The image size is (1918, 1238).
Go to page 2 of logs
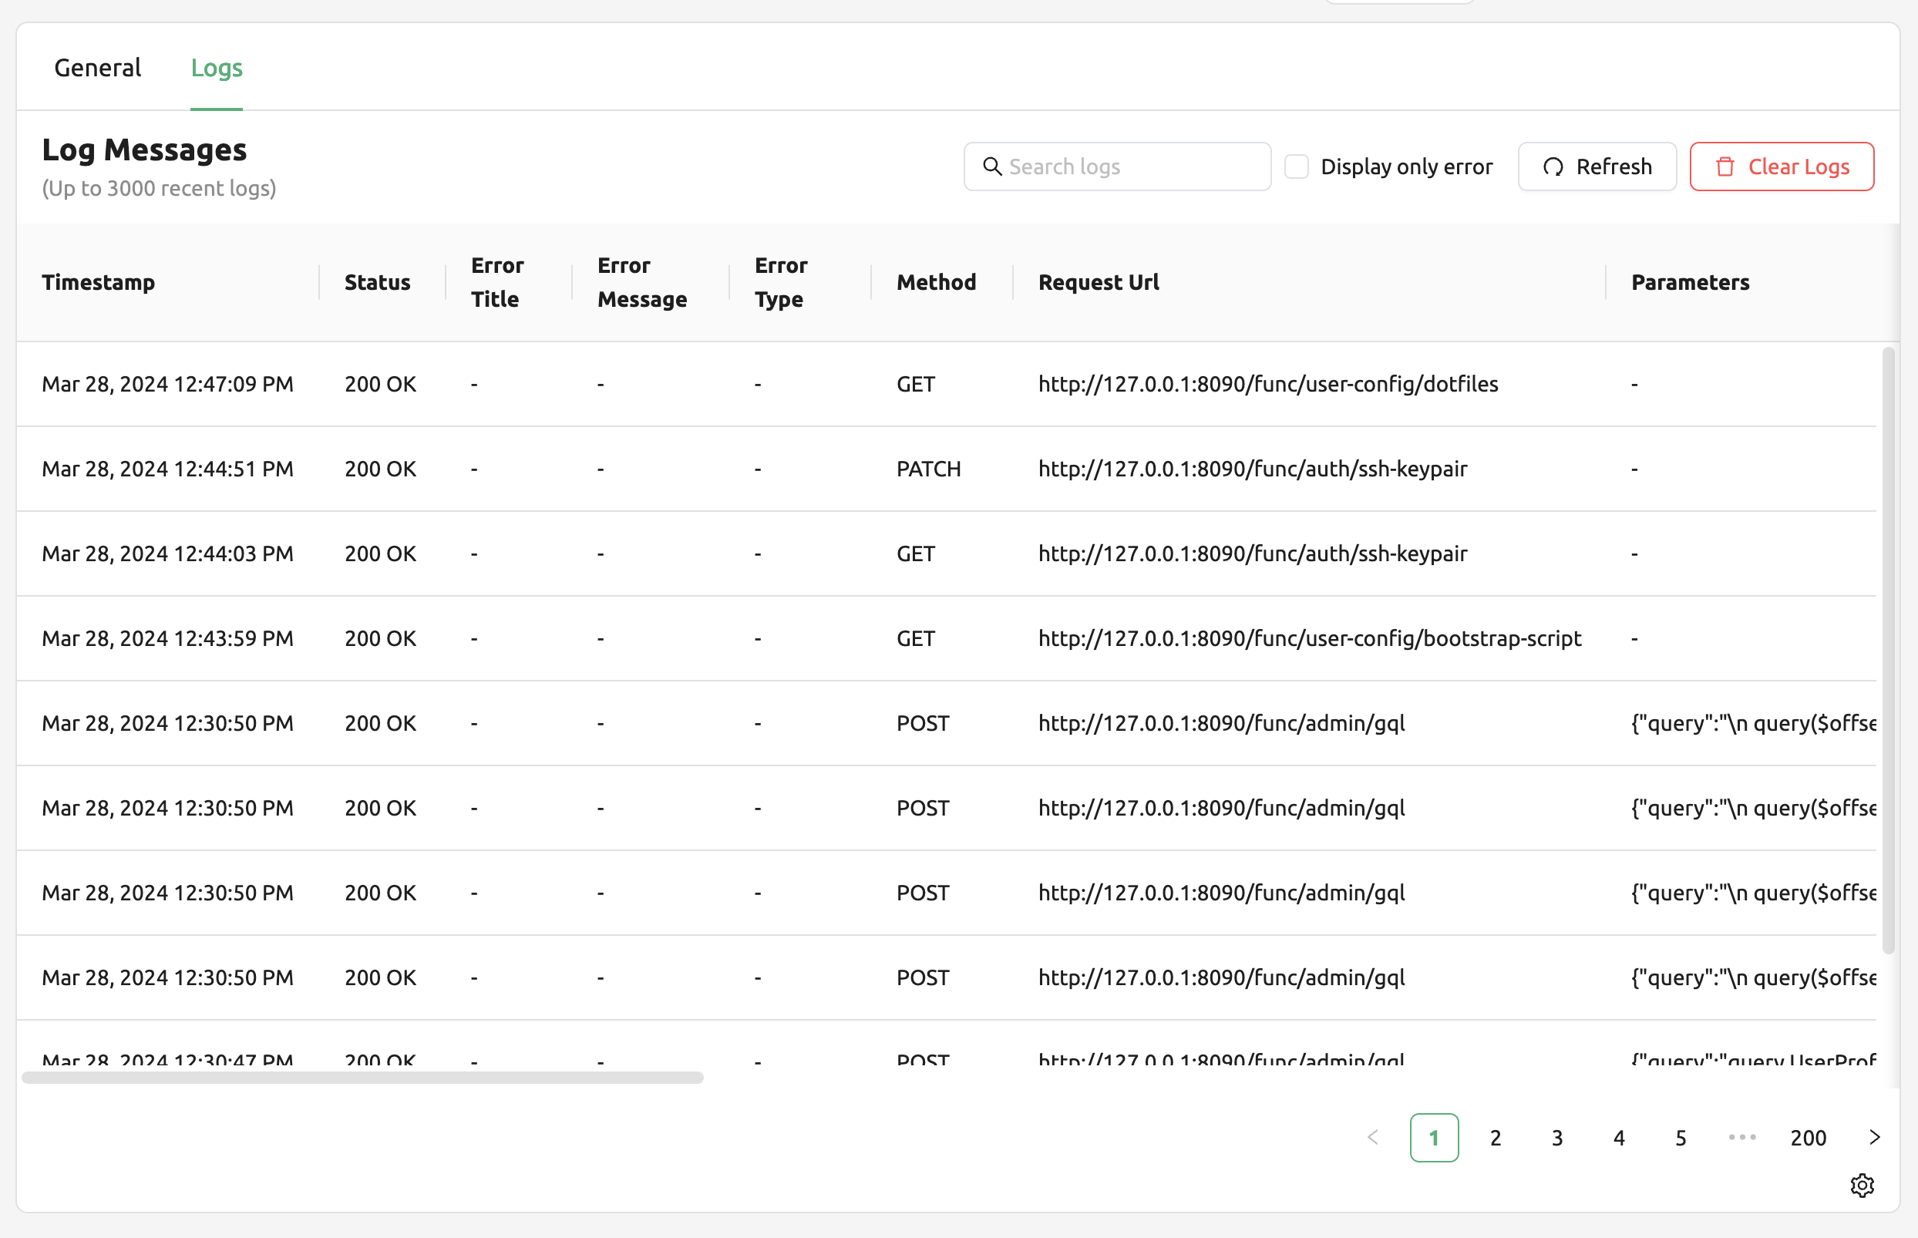tap(1496, 1138)
